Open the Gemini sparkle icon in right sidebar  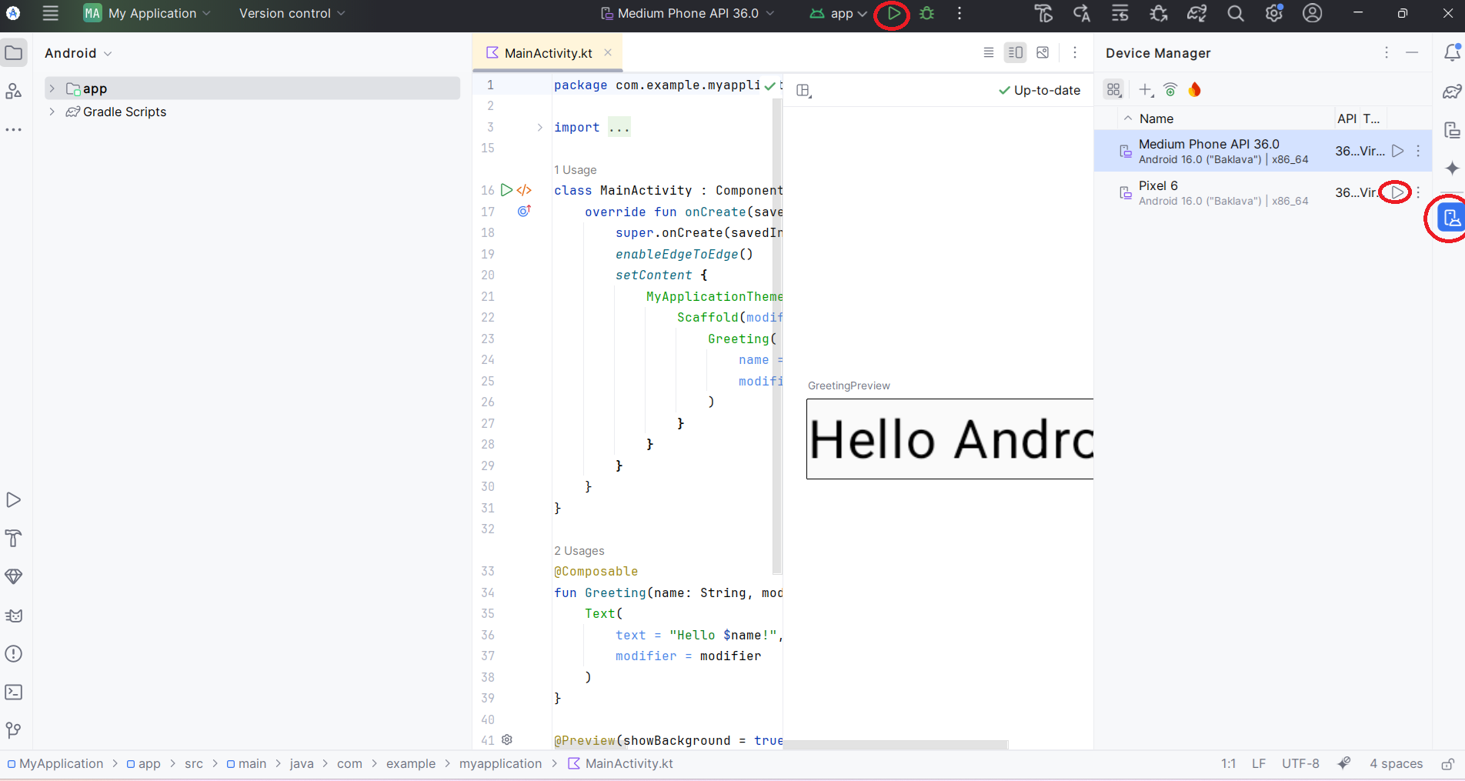click(1452, 169)
